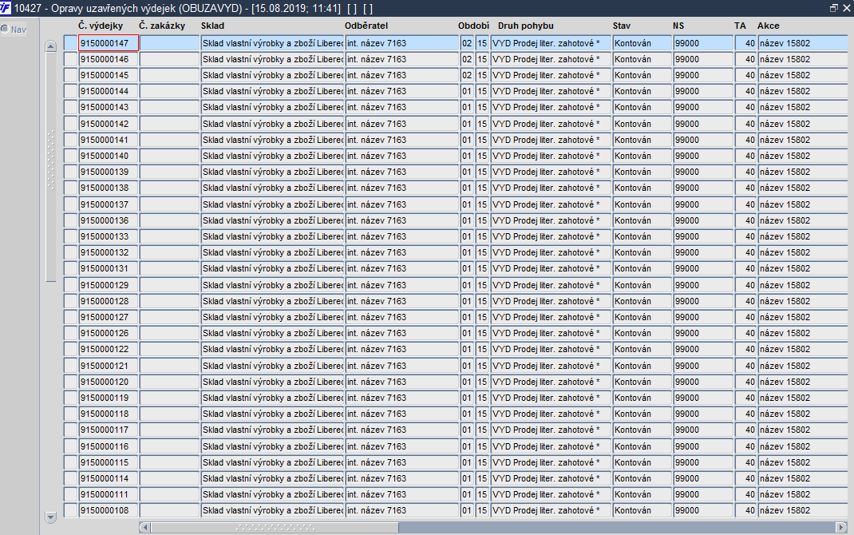This screenshot has width=854, height=535.
Task: Click issue number field 9150000117
Action: (109, 430)
